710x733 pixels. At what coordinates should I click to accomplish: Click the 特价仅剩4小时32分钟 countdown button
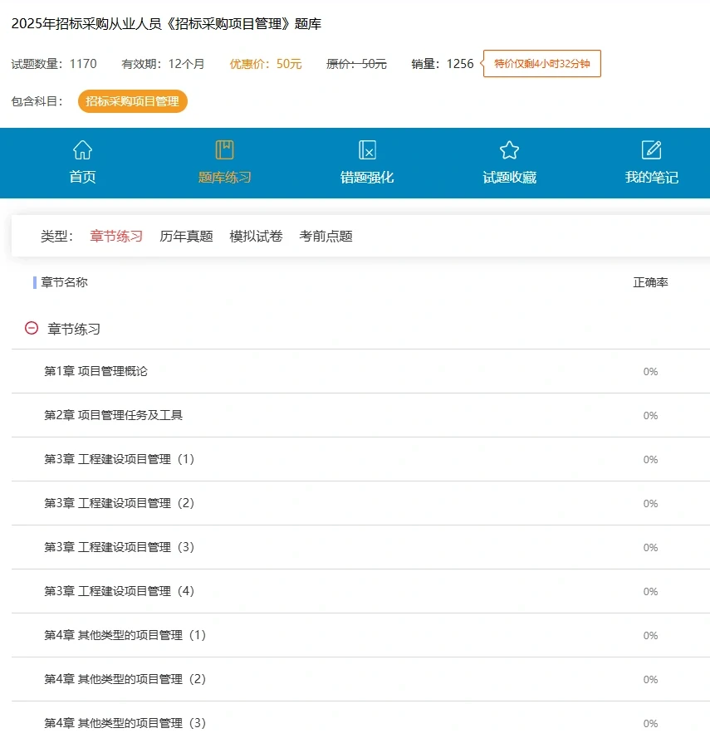(x=541, y=63)
